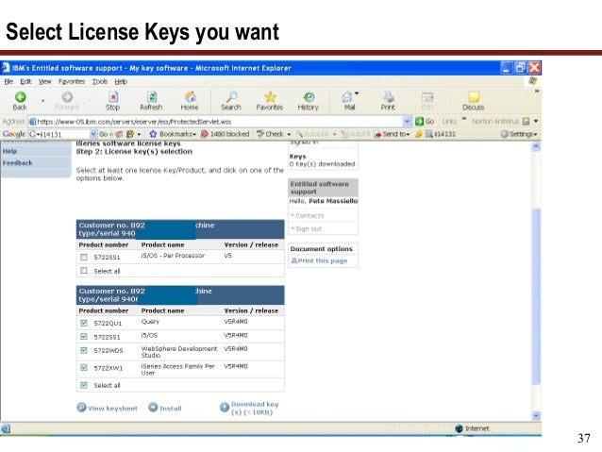Open the View menu
Image resolution: width=602 pixels, height=452 pixels.
(45, 81)
